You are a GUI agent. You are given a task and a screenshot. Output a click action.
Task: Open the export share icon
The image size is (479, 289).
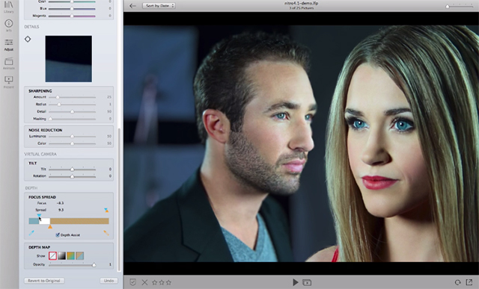(469, 282)
